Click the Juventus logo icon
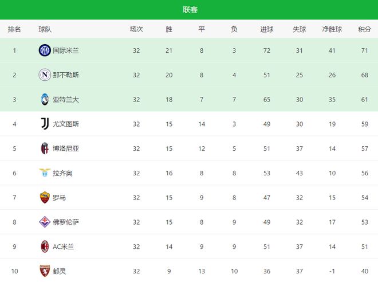Image resolution: width=378 pixels, height=282 pixels. pos(45,124)
